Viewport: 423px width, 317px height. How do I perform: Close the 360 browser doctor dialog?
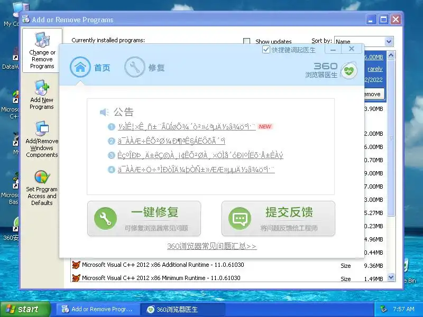pos(352,49)
